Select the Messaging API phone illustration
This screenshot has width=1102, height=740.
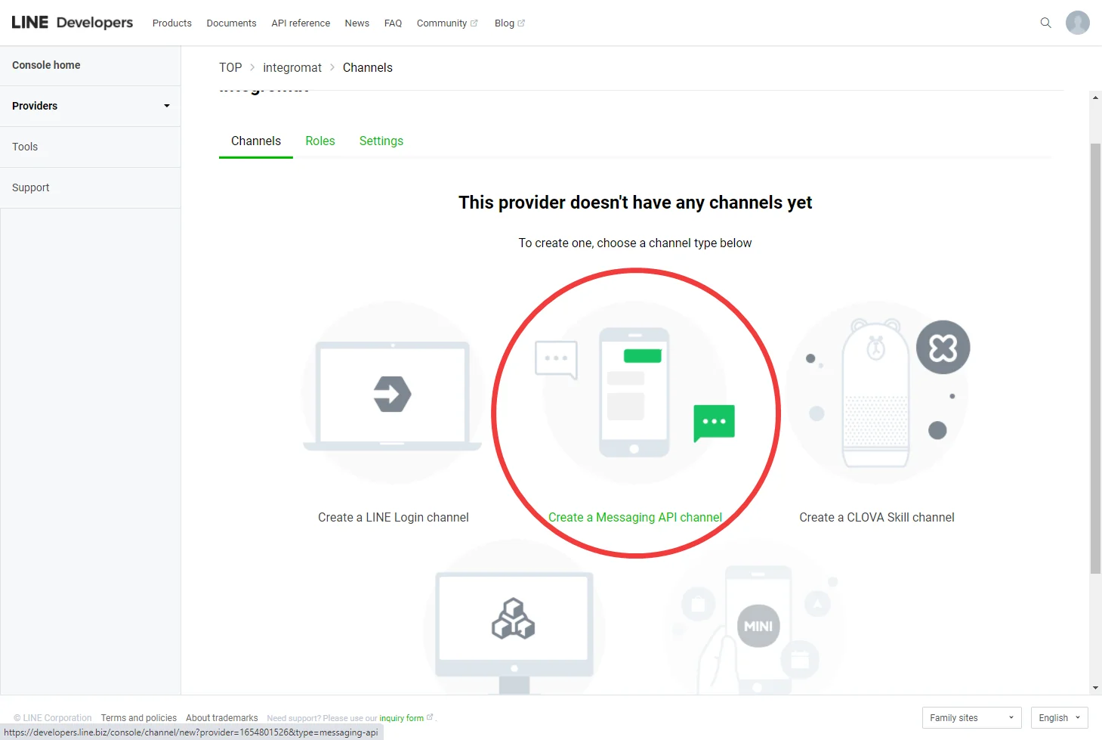pos(635,394)
